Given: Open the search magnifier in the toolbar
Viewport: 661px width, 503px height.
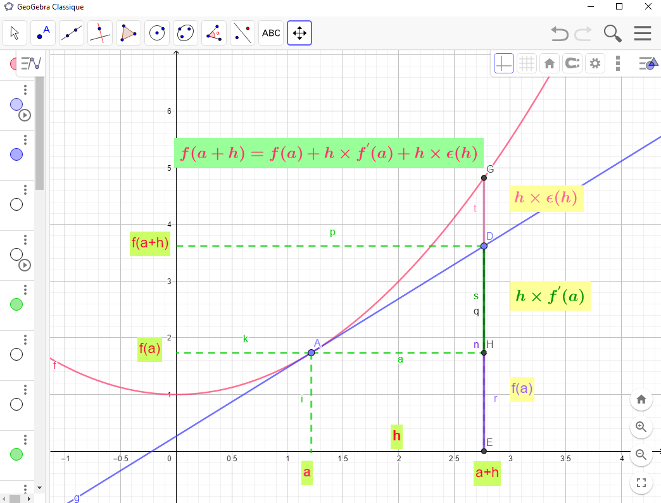Looking at the screenshot, I should 612,34.
